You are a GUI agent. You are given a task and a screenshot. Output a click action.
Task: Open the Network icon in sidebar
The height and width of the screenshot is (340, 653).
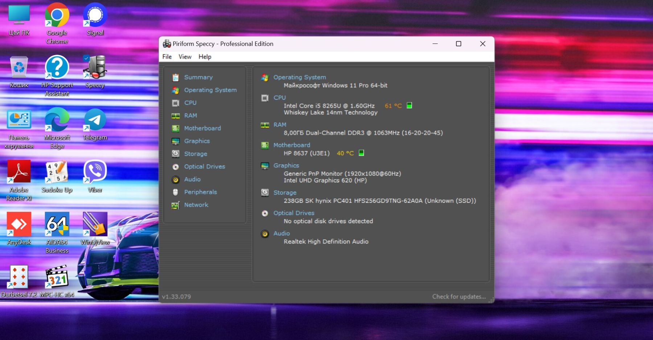(176, 205)
